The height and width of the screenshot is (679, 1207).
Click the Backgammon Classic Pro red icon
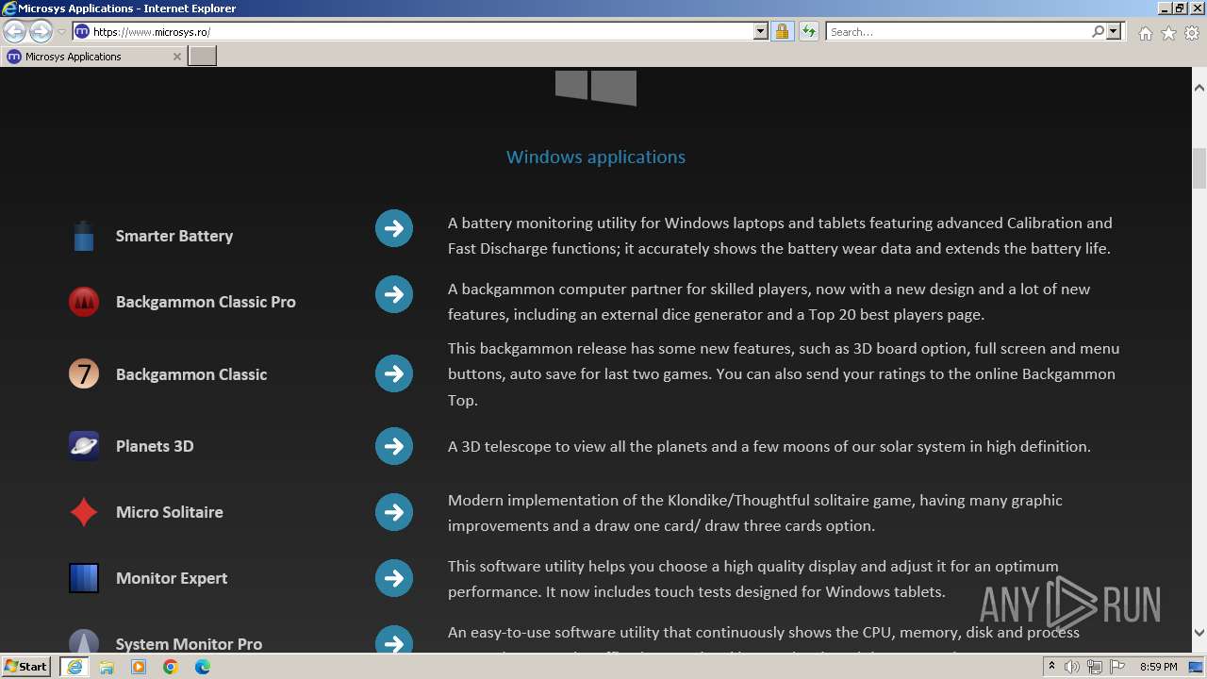pyautogui.click(x=84, y=302)
